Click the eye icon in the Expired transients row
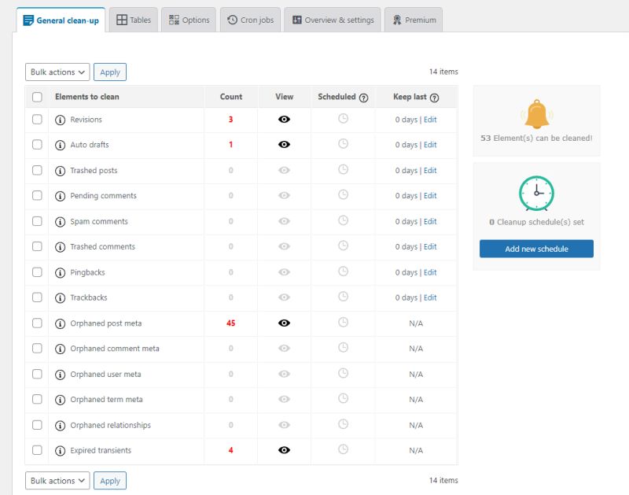 283,450
